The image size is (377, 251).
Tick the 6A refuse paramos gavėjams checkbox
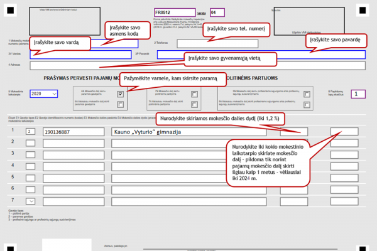point(121,105)
